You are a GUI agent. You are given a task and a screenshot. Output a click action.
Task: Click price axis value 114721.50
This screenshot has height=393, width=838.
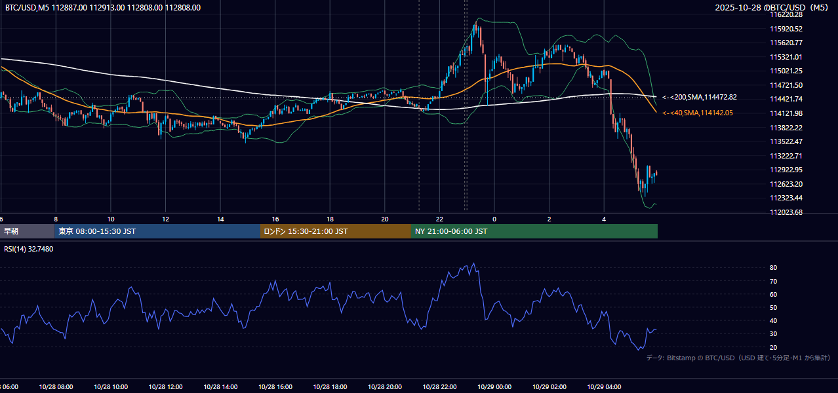pos(786,85)
